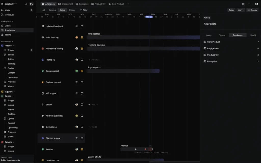Open the more options ellipsis in tabs
The width and height of the screenshot is (261, 163).
coord(128,4)
